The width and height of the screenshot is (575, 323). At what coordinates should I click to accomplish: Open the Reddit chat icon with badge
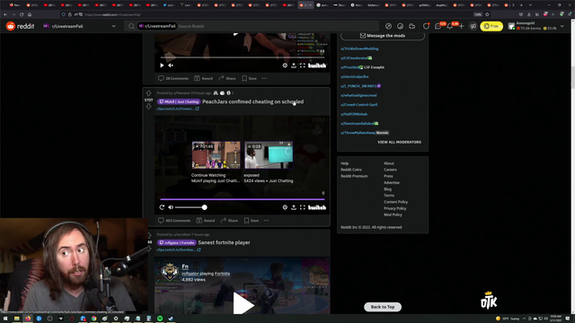pyautogui.click(x=438, y=26)
